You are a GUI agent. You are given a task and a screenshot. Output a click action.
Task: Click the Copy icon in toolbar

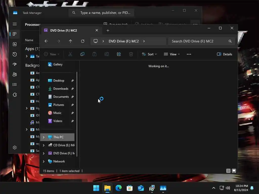tap(82, 54)
